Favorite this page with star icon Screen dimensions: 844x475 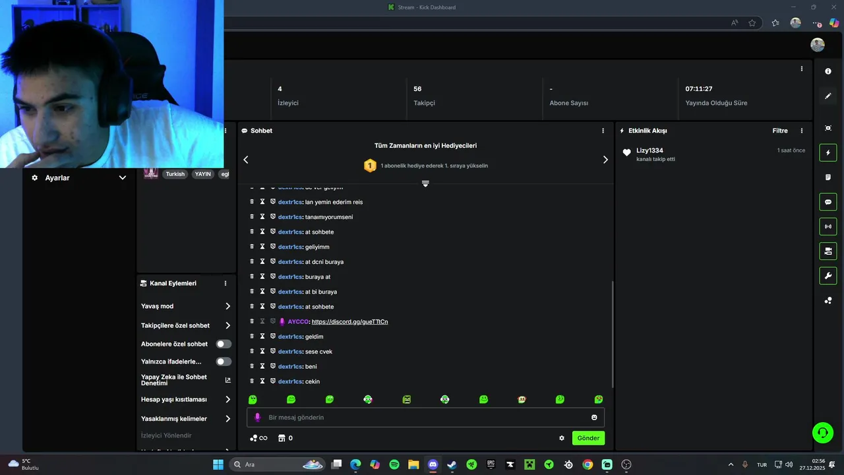click(x=752, y=23)
